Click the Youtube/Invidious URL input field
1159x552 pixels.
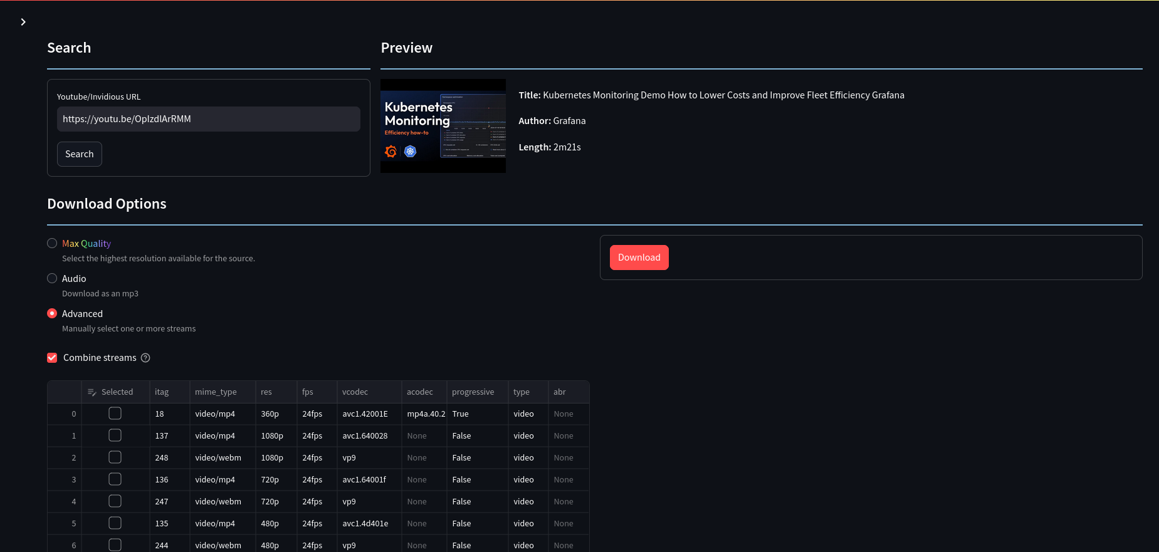click(208, 119)
